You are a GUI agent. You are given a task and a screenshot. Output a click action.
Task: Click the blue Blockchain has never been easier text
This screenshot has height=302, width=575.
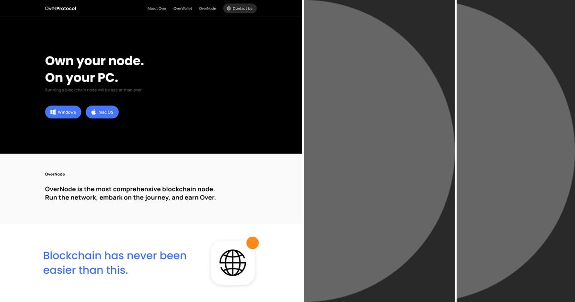tap(115, 262)
